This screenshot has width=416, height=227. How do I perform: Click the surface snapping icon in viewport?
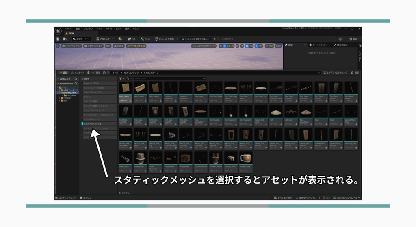pos(242,46)
